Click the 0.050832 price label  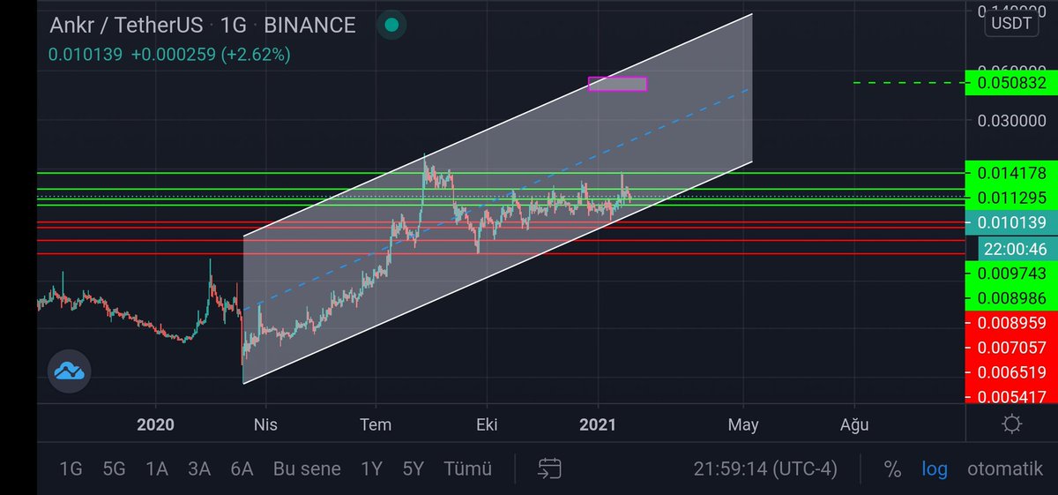tap(1010, 83)
